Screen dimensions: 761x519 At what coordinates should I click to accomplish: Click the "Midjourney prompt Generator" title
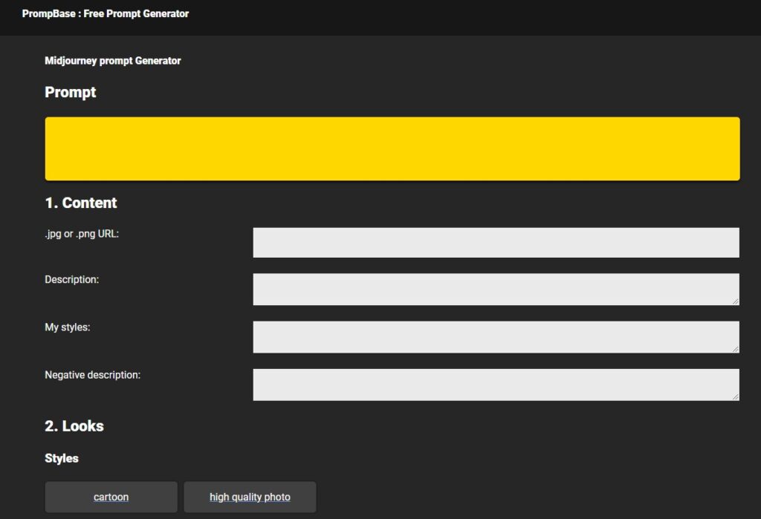(x=112, y=61)
